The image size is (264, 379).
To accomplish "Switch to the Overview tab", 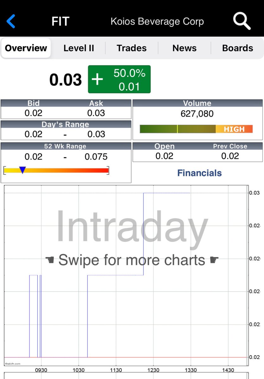I will click(x=26, y=48).
